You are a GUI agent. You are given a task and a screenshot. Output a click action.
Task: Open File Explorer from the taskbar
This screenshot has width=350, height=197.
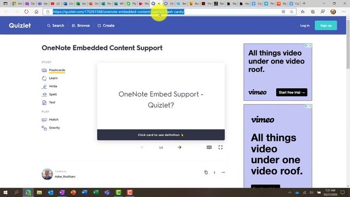39,192
